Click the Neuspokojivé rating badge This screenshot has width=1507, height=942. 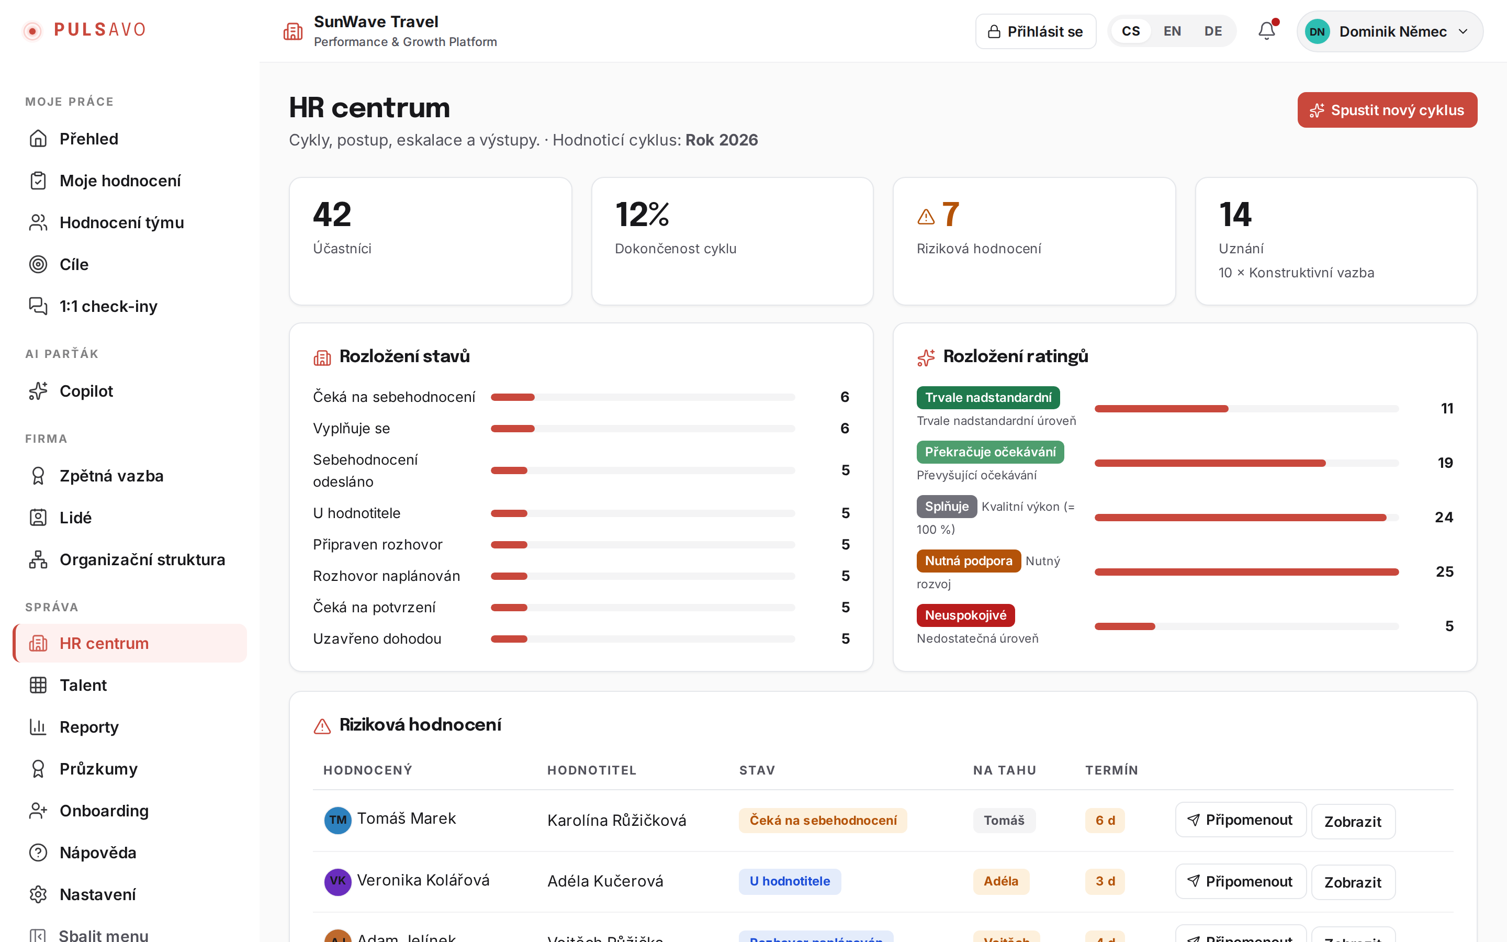966,615
